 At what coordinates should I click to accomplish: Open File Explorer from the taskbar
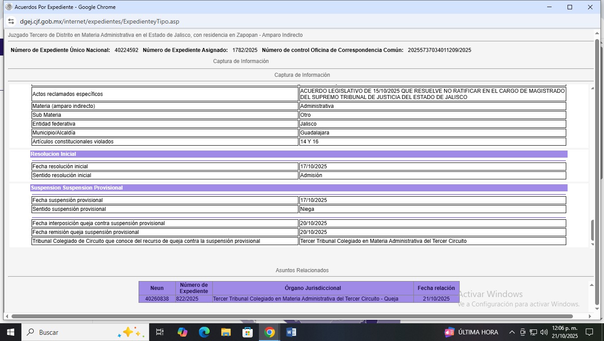coord(226,332)
